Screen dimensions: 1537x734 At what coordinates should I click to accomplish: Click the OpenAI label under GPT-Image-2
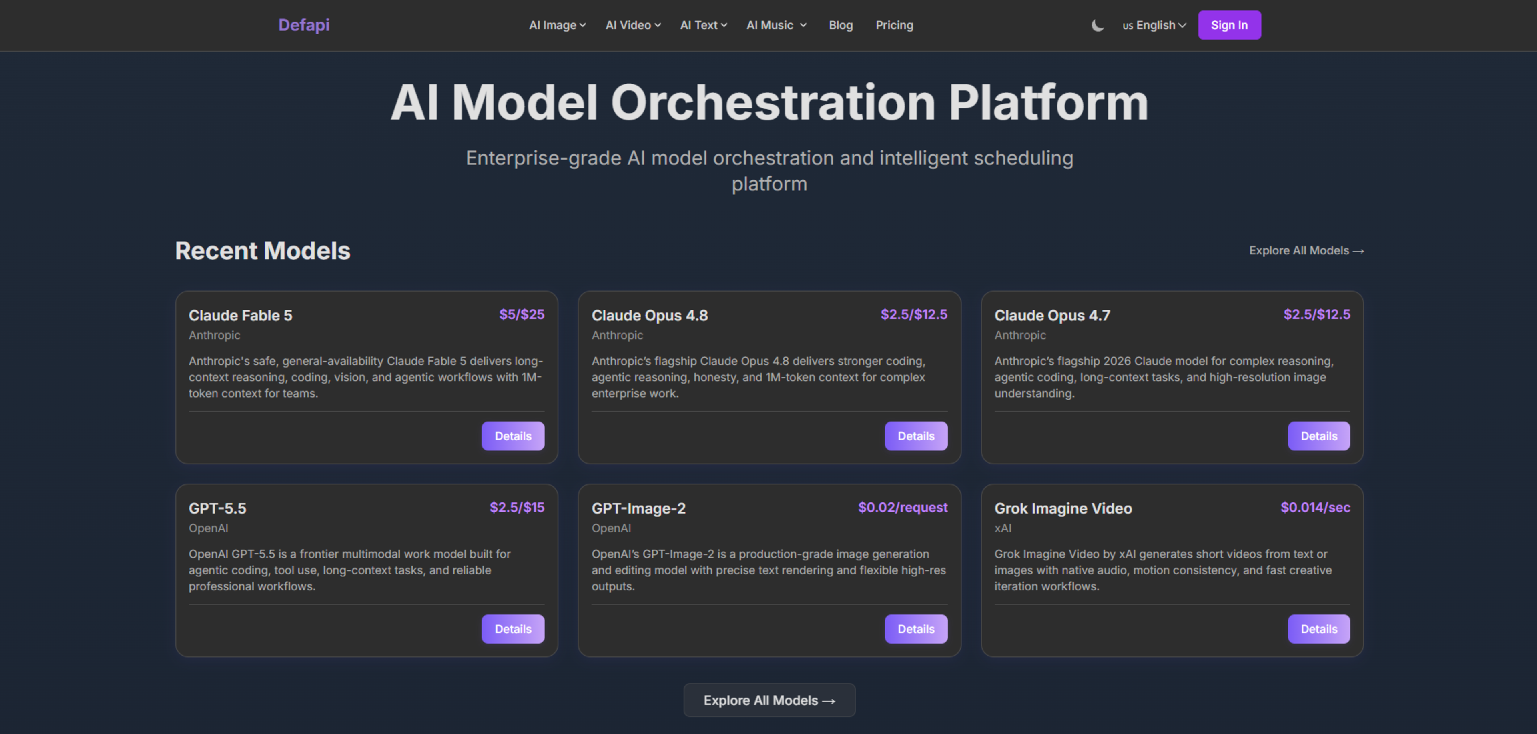point(611,528)
